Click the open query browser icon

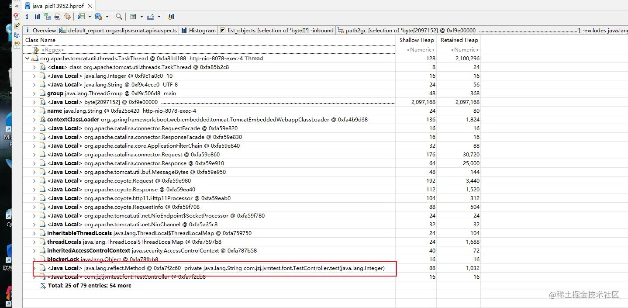click(98, 17)
